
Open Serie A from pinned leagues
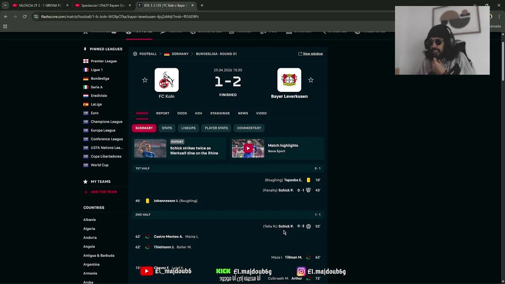96,87
